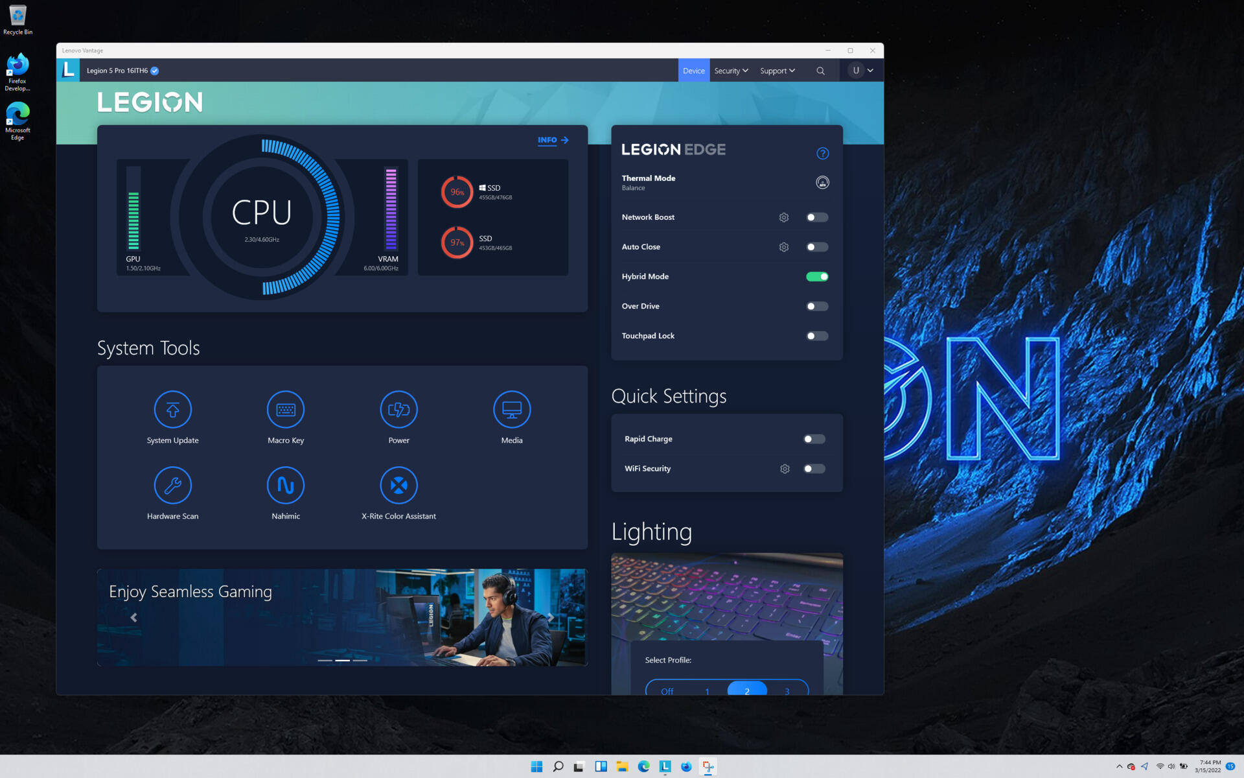Select lighting profile 2
This screenshot has width=1244, height=778.
(747, 690)
